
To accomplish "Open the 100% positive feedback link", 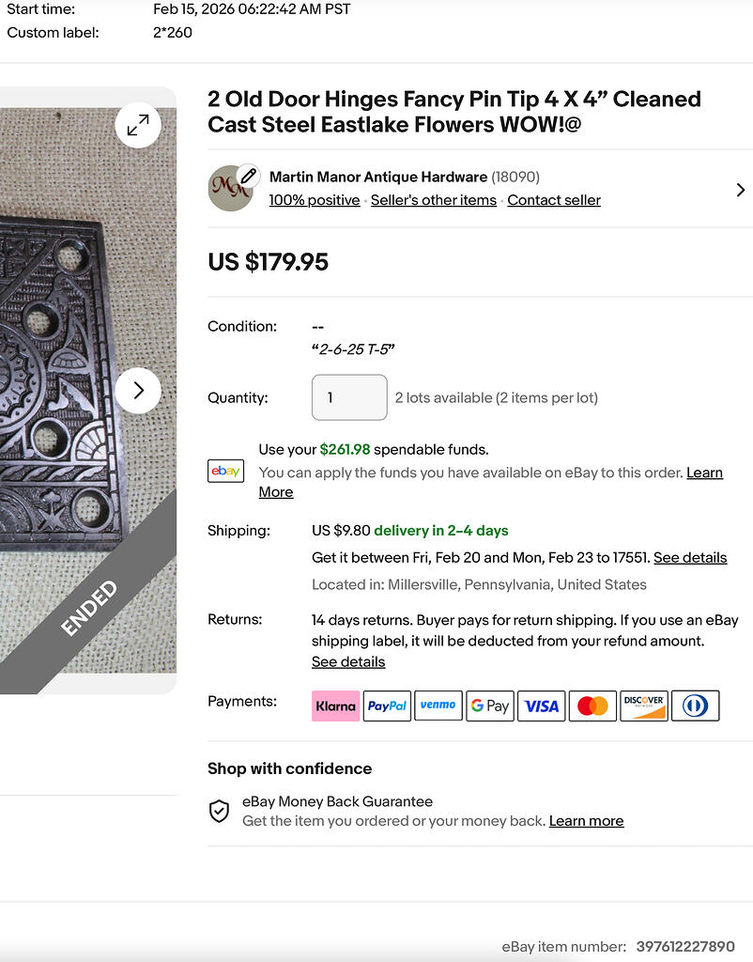I will pyautogui.click(x=315, y=200).
